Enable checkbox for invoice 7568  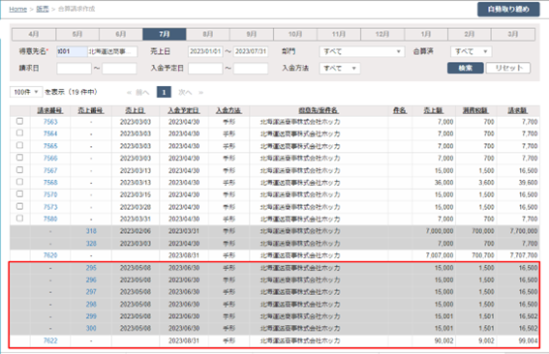pyautogui.click(x=20, y=182)
